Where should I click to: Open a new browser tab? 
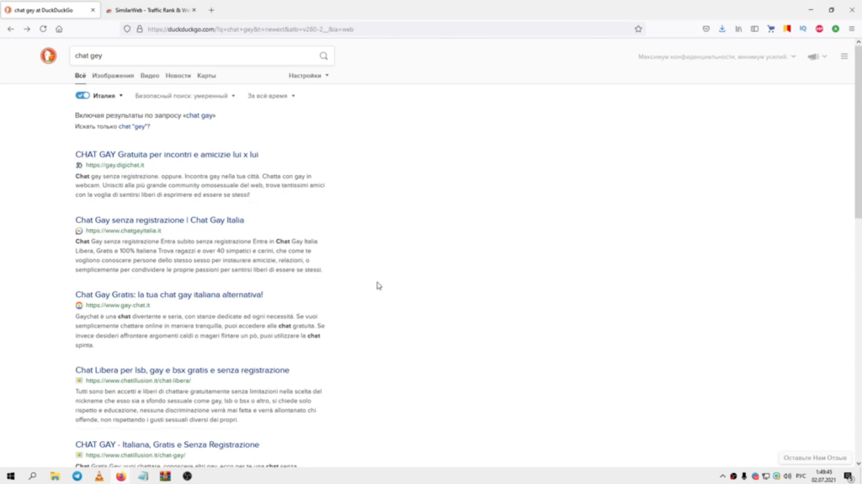click(211, 10)
